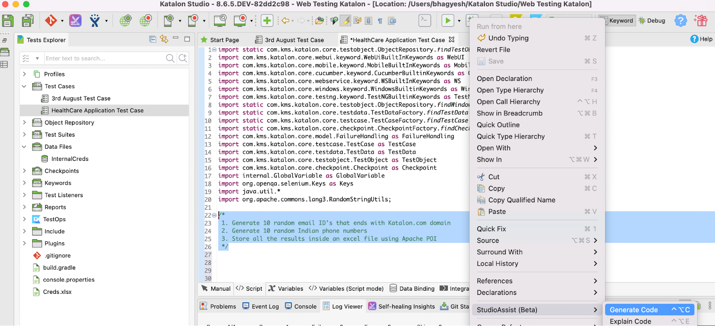Choose Revert File in context menu
Screen dimensions: 715x326
click(537, 50)
